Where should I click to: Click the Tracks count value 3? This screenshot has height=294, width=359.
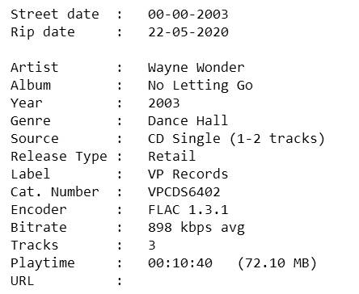click(152, 245)
